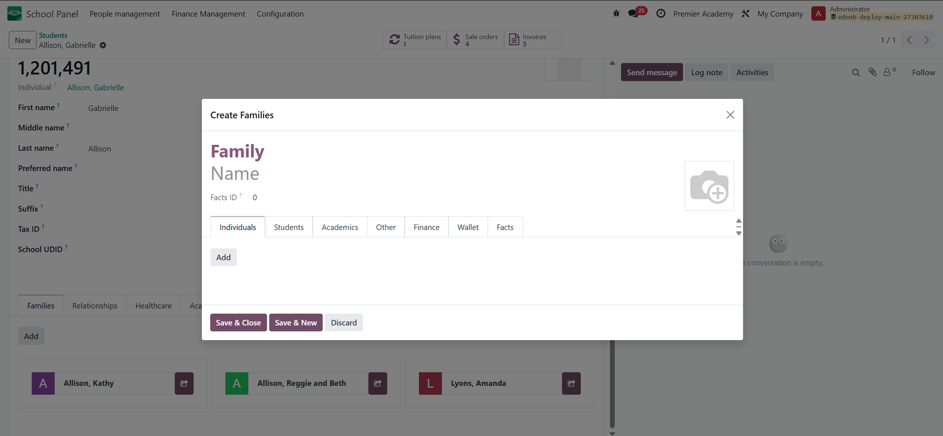This screenshot has width=943, height=436.
Task: Add an individual in the dialog
Action: 223,257
